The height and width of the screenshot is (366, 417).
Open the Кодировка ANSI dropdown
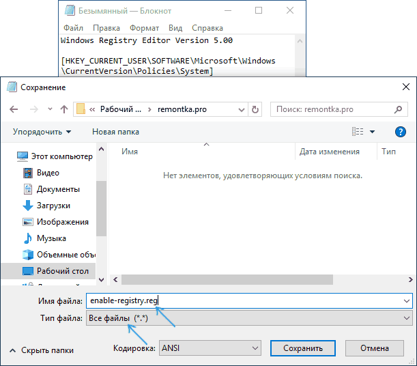(x=210, y=348)
